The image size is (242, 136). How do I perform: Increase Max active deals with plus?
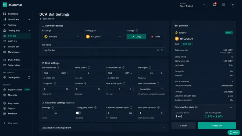coord(130,89)
